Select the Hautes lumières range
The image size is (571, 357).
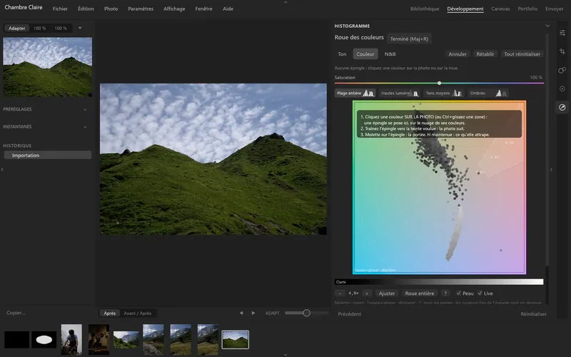[x=400, y=94]
